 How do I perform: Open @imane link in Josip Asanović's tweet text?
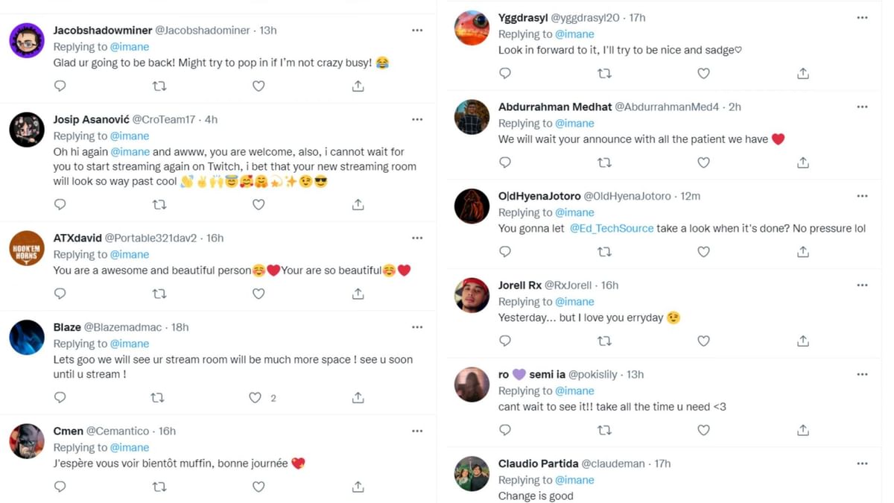point(130,151)
